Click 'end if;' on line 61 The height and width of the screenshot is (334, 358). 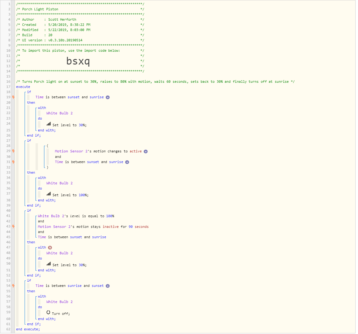pos(34,324)
